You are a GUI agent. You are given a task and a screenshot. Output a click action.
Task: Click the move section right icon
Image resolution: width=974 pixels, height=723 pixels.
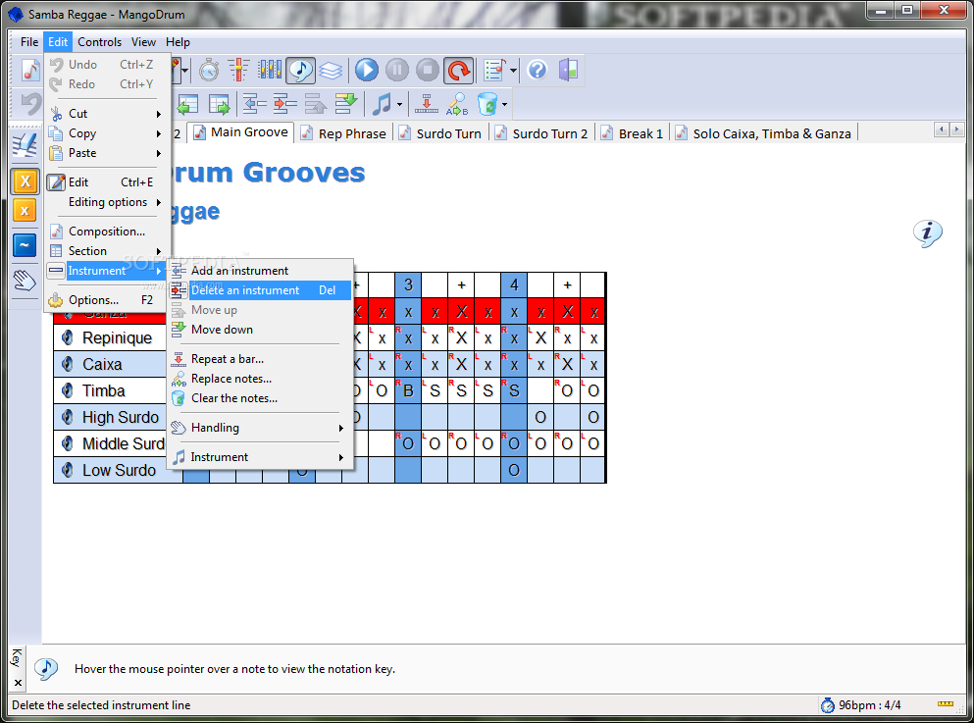tap(219, 104)
